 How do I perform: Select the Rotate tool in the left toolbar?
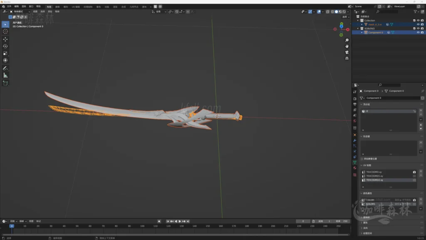tap(5, 46)
